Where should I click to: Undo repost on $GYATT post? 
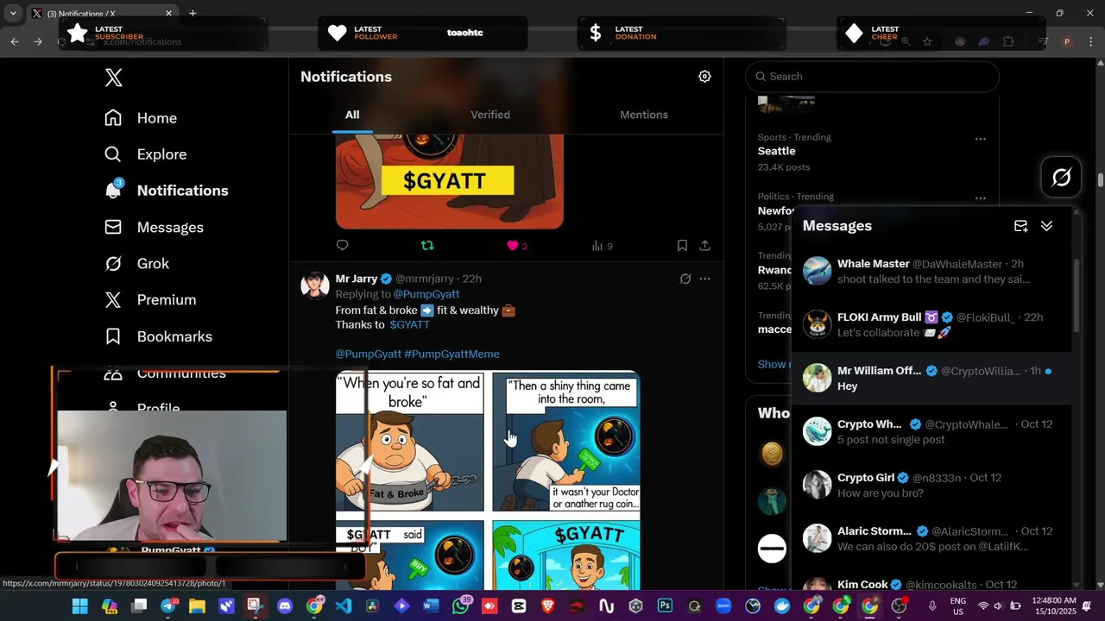tap(426, 246)
